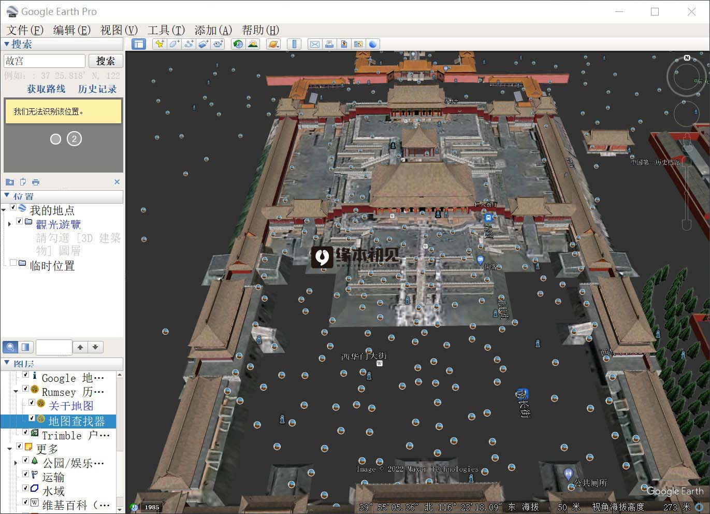Image resolution: width=710 pixels, height=514 pixels.
Task: Click the places find text field
Action: 54,347
